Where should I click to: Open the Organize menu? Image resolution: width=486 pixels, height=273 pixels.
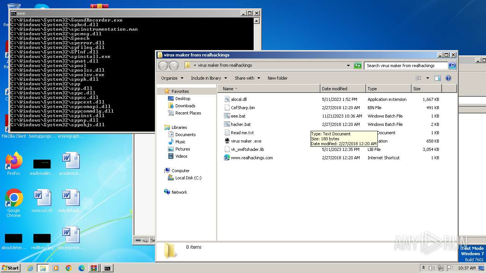click(172, 78)
